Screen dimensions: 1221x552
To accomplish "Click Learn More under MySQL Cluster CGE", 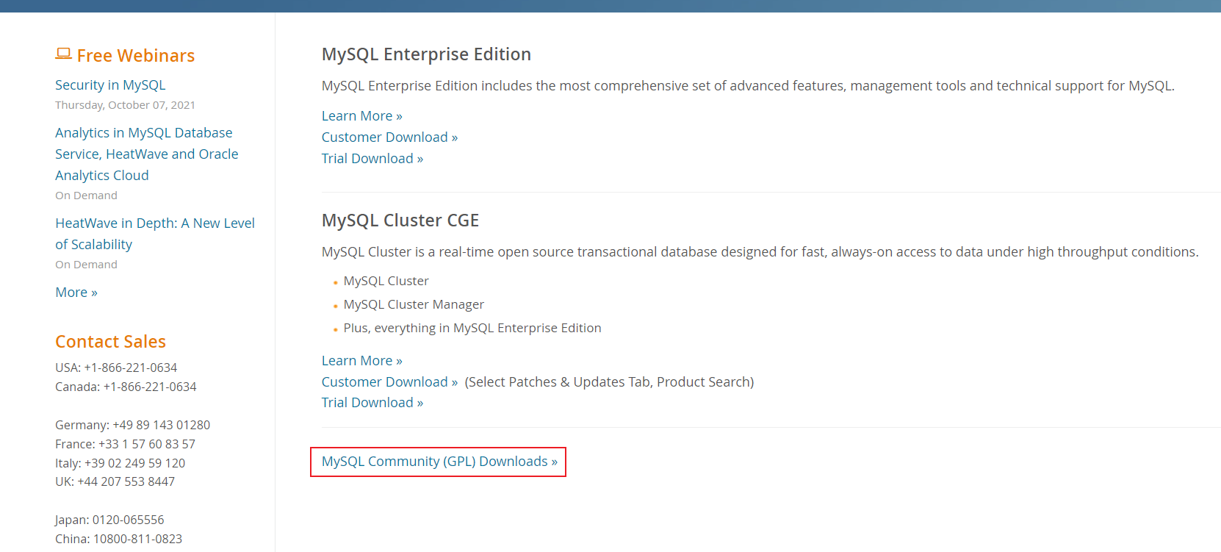I will 361,361.
